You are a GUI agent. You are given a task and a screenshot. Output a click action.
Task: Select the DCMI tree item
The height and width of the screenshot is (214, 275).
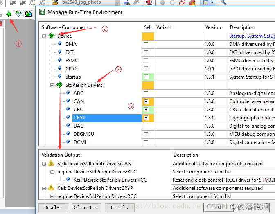coord(80,142)
